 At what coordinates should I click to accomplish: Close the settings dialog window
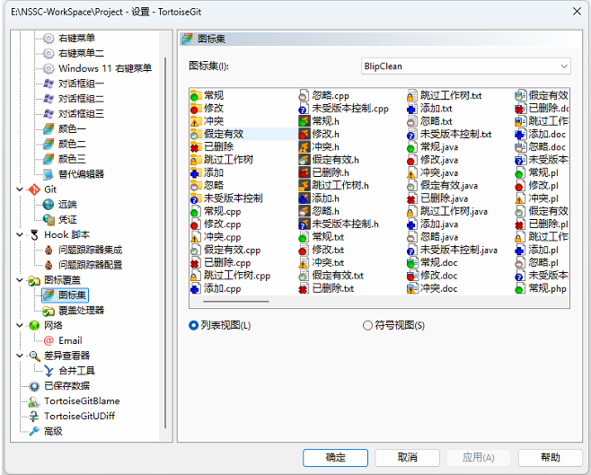[x=577, y=12]
